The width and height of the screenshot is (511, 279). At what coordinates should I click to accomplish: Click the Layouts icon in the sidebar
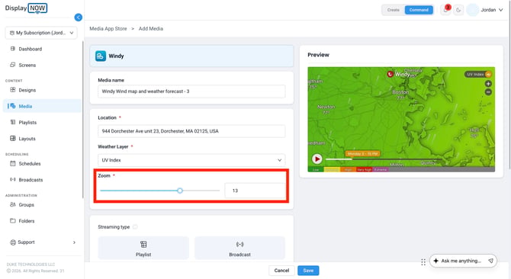click(13, 139)
